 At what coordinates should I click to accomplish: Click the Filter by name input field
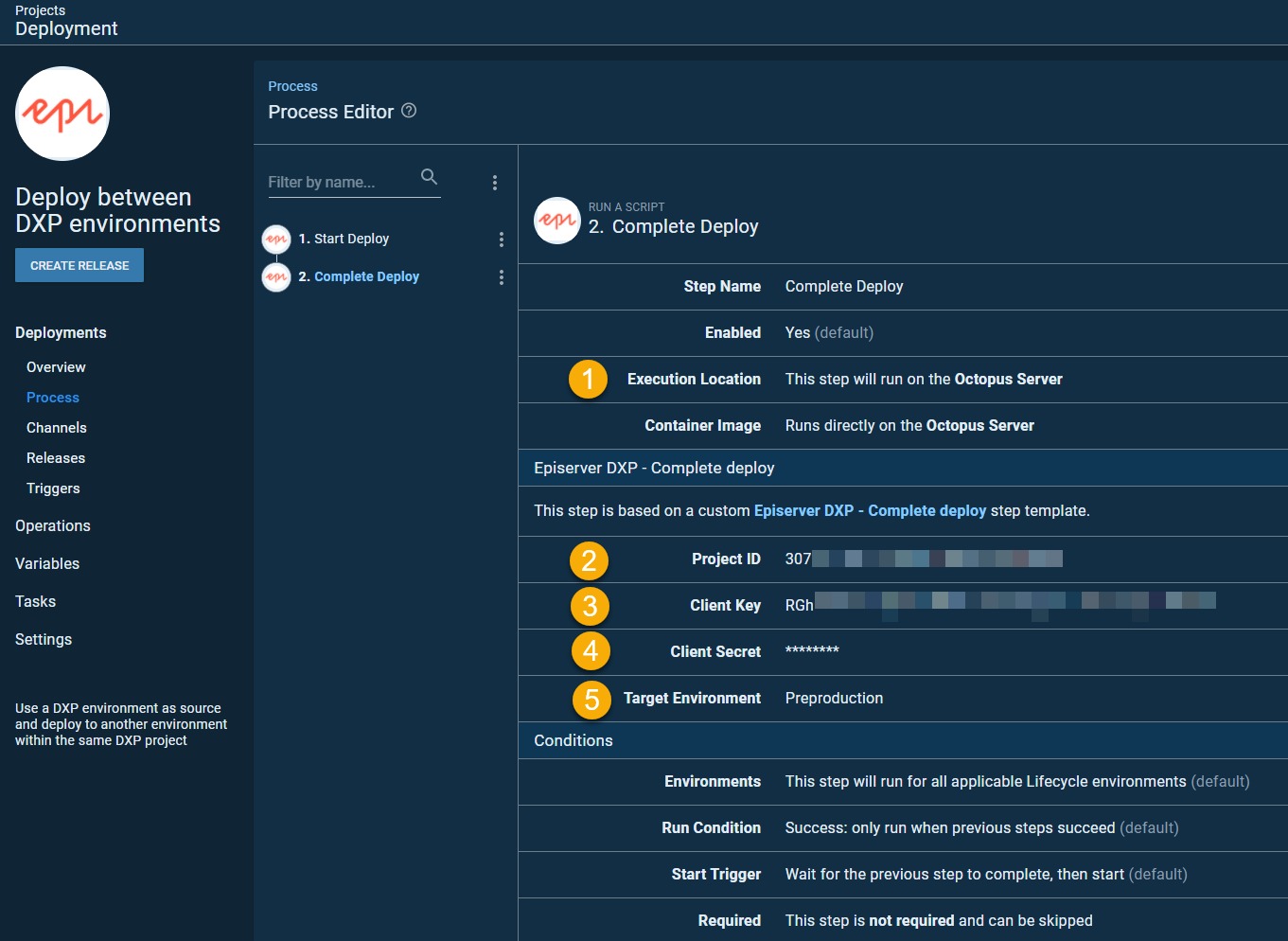pos(341,182)
